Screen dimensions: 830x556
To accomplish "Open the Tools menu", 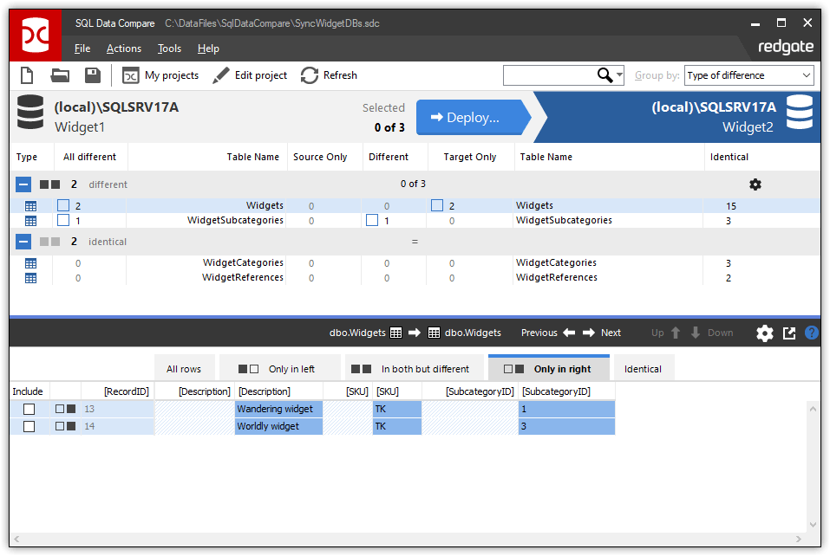I will click(x=169, y=48).
